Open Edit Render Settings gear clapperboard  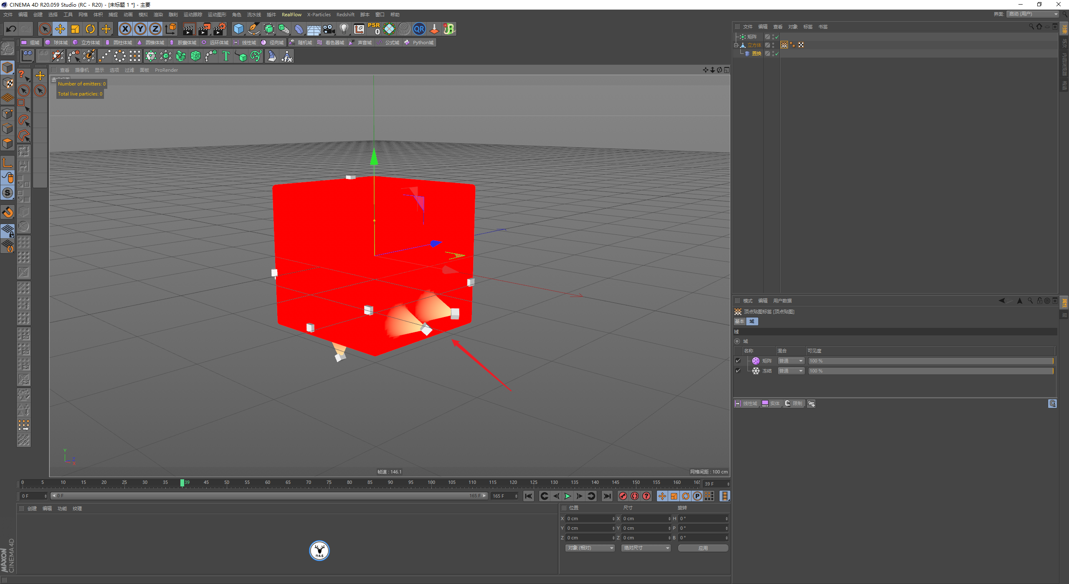220,29
